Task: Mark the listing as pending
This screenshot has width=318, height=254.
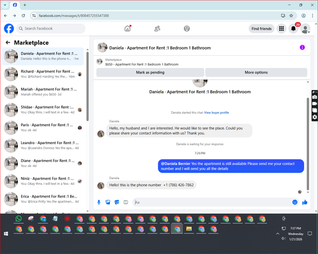Action: tap(150, 72)
